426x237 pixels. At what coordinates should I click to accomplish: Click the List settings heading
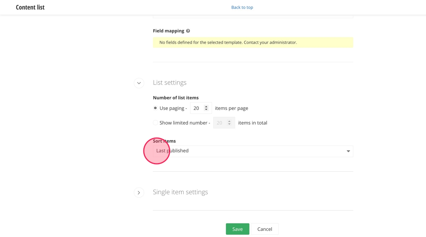point(170,83)
